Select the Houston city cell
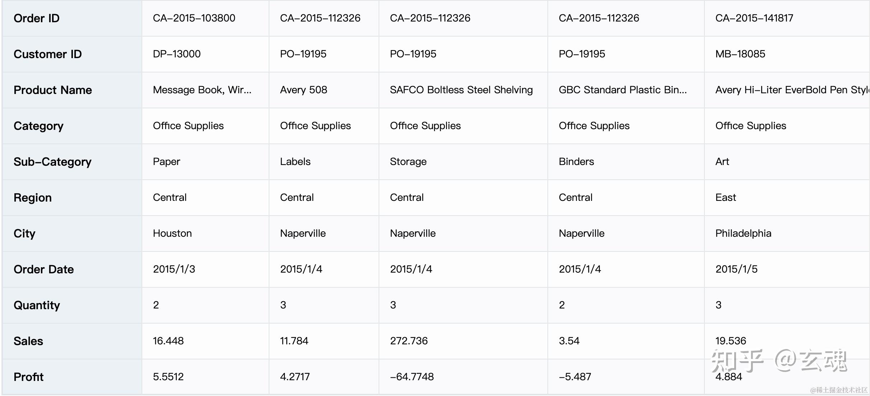 pyautogui.click(x=172, y=234)
